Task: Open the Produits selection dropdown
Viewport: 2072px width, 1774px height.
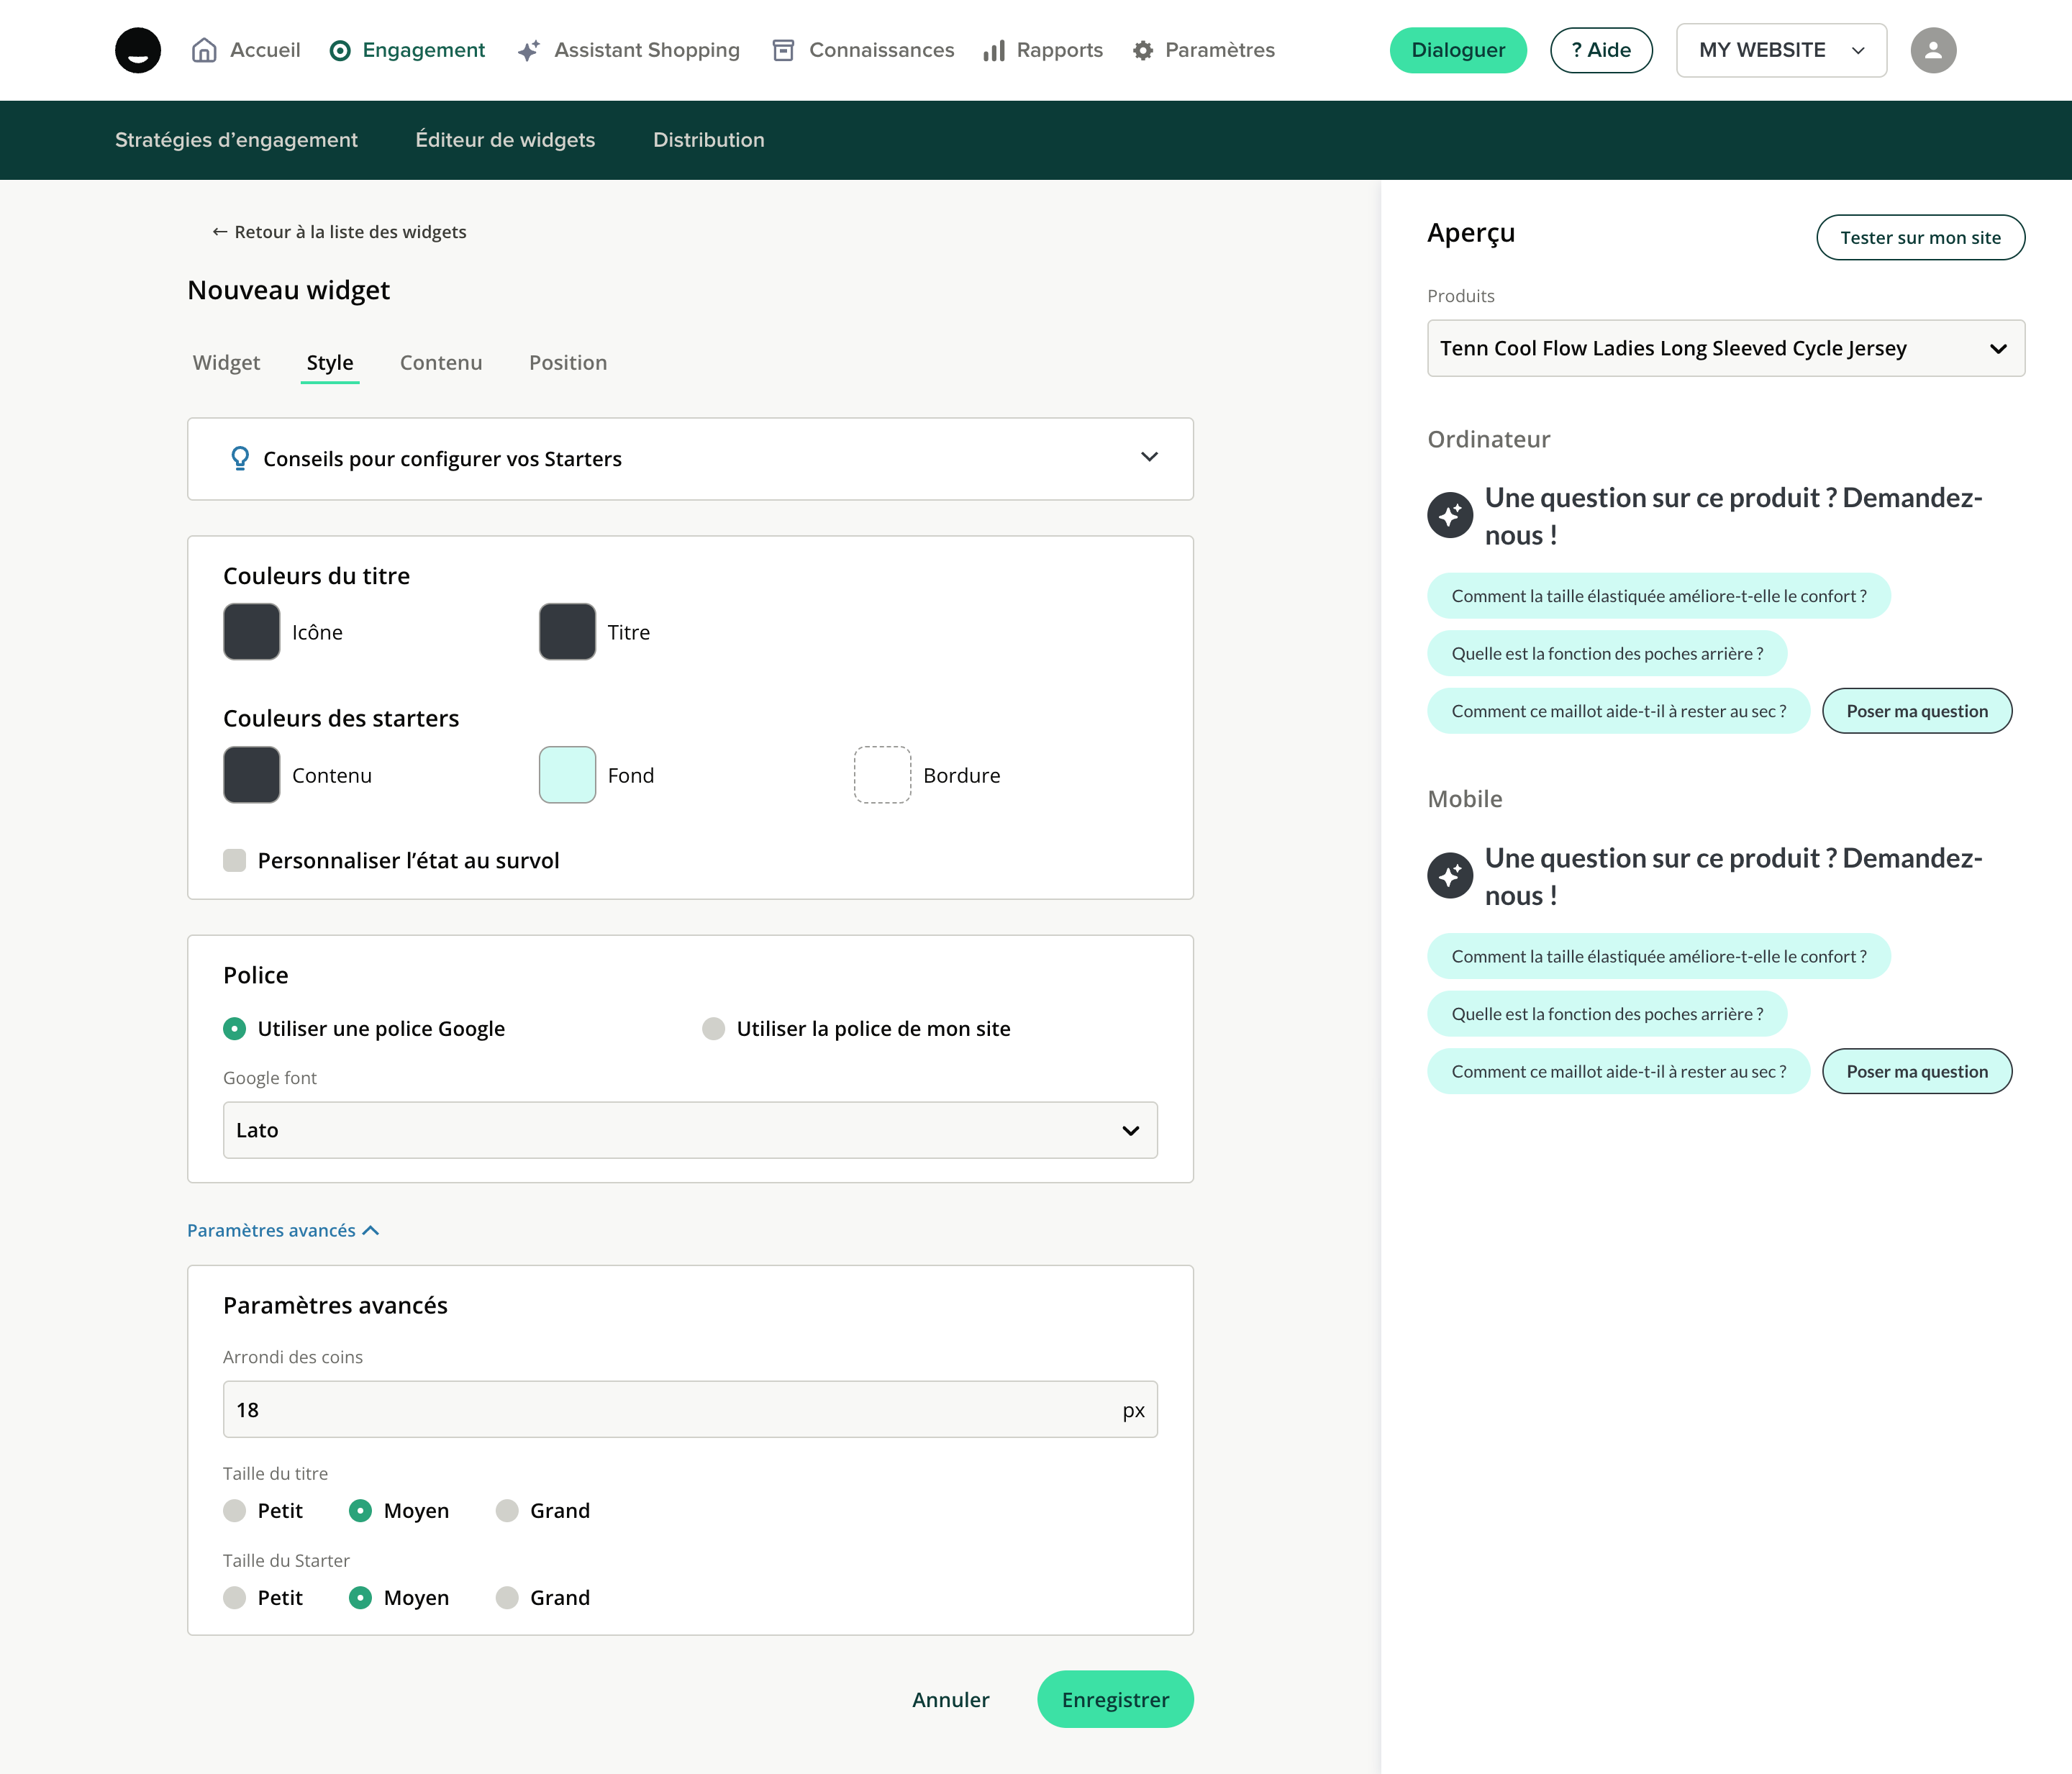Action: (x=1725, y=348)
